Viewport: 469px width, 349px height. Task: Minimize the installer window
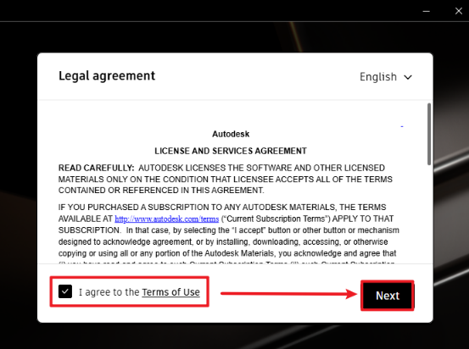(427, 11)
